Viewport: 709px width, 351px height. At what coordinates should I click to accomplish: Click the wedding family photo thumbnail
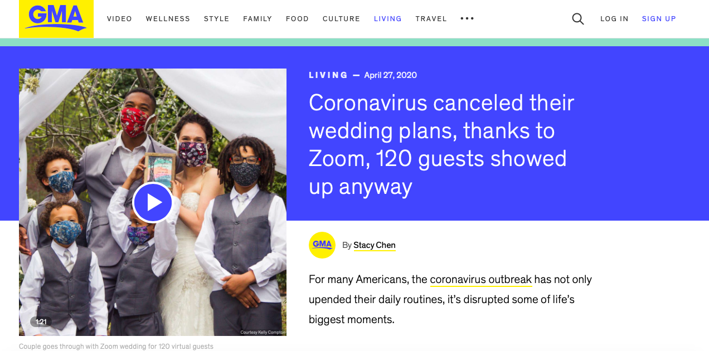(x=153, y=202)
